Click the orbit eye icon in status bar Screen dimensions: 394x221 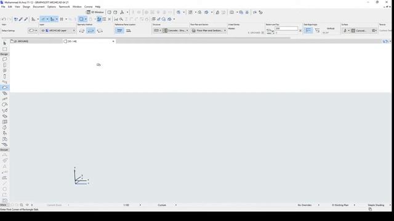tap(27, 205)
